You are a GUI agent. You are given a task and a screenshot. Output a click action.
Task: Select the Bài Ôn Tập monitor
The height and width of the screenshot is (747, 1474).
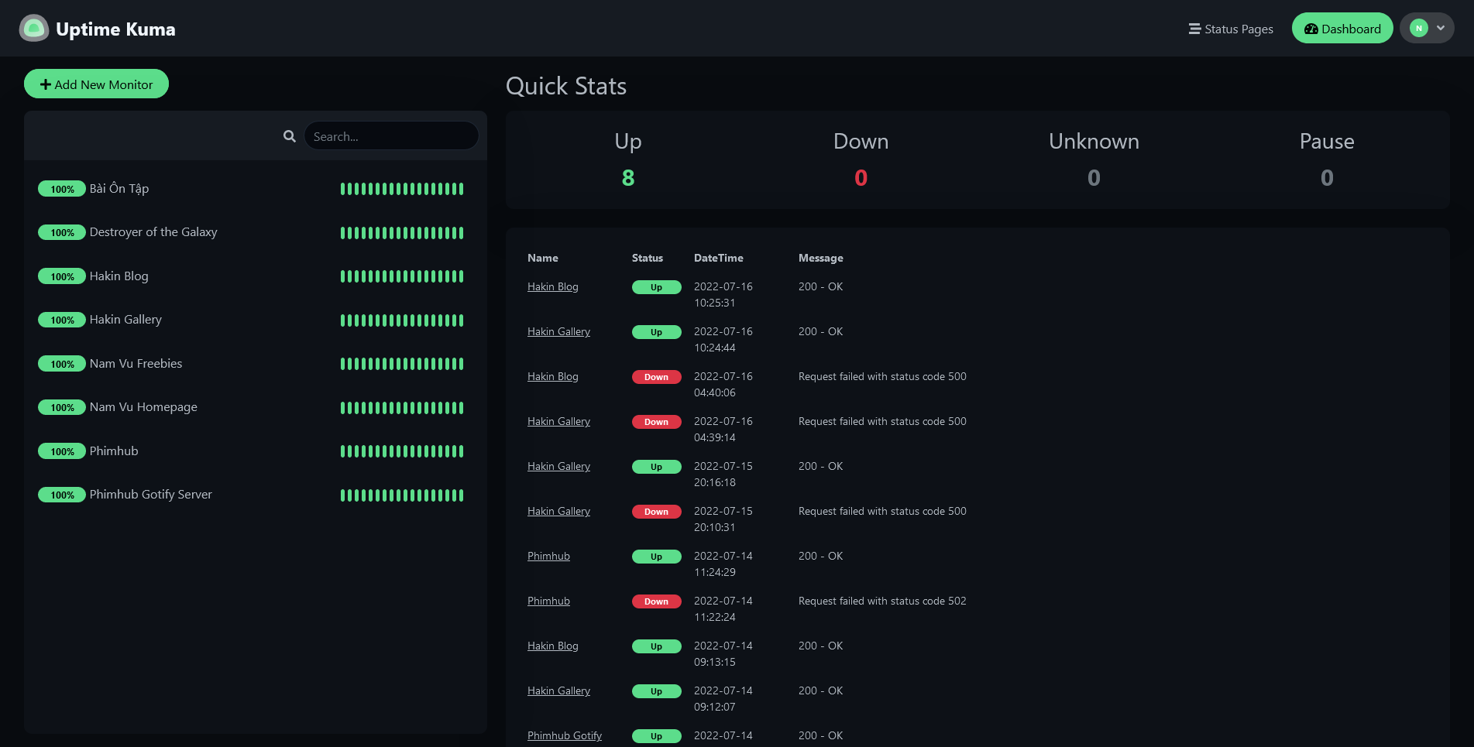tap(256, 189)
